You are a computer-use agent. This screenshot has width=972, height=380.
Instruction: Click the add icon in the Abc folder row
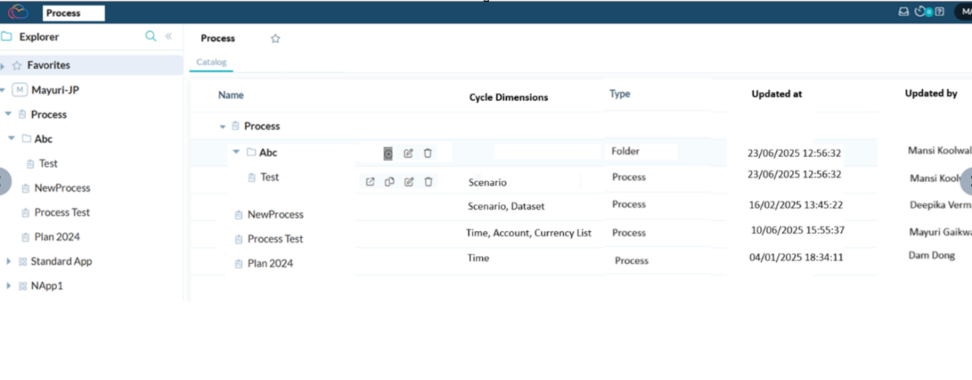click(388, 153)
